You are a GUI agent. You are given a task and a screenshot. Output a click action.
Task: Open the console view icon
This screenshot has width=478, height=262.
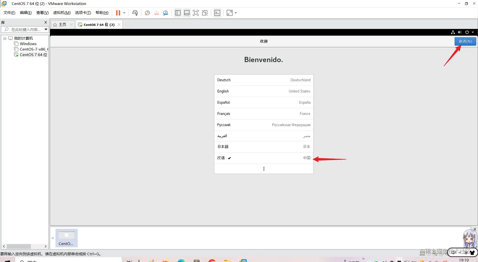pyautogui.click(x=217, y=13)
